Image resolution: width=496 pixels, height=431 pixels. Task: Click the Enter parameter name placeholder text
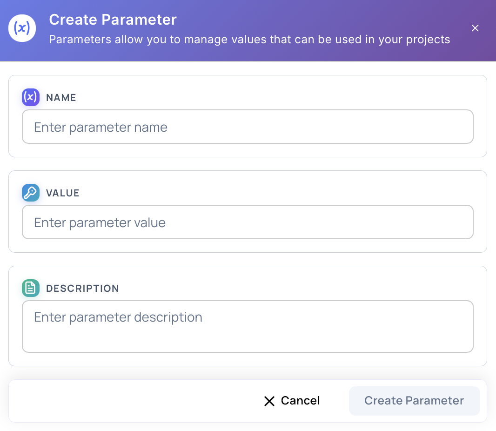click(x=101, y=127)
